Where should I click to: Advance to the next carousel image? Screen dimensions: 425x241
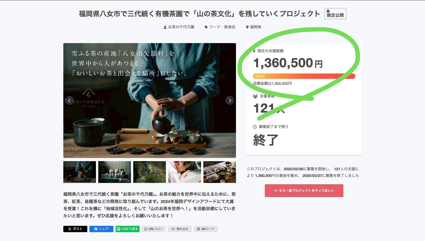[x=230, y=100]
